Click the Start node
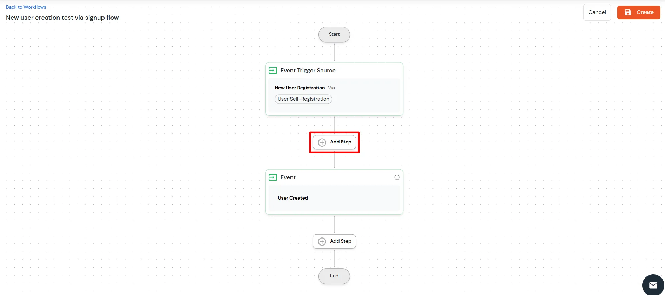Viewport: 665px width, 295px height. [334, 34]
